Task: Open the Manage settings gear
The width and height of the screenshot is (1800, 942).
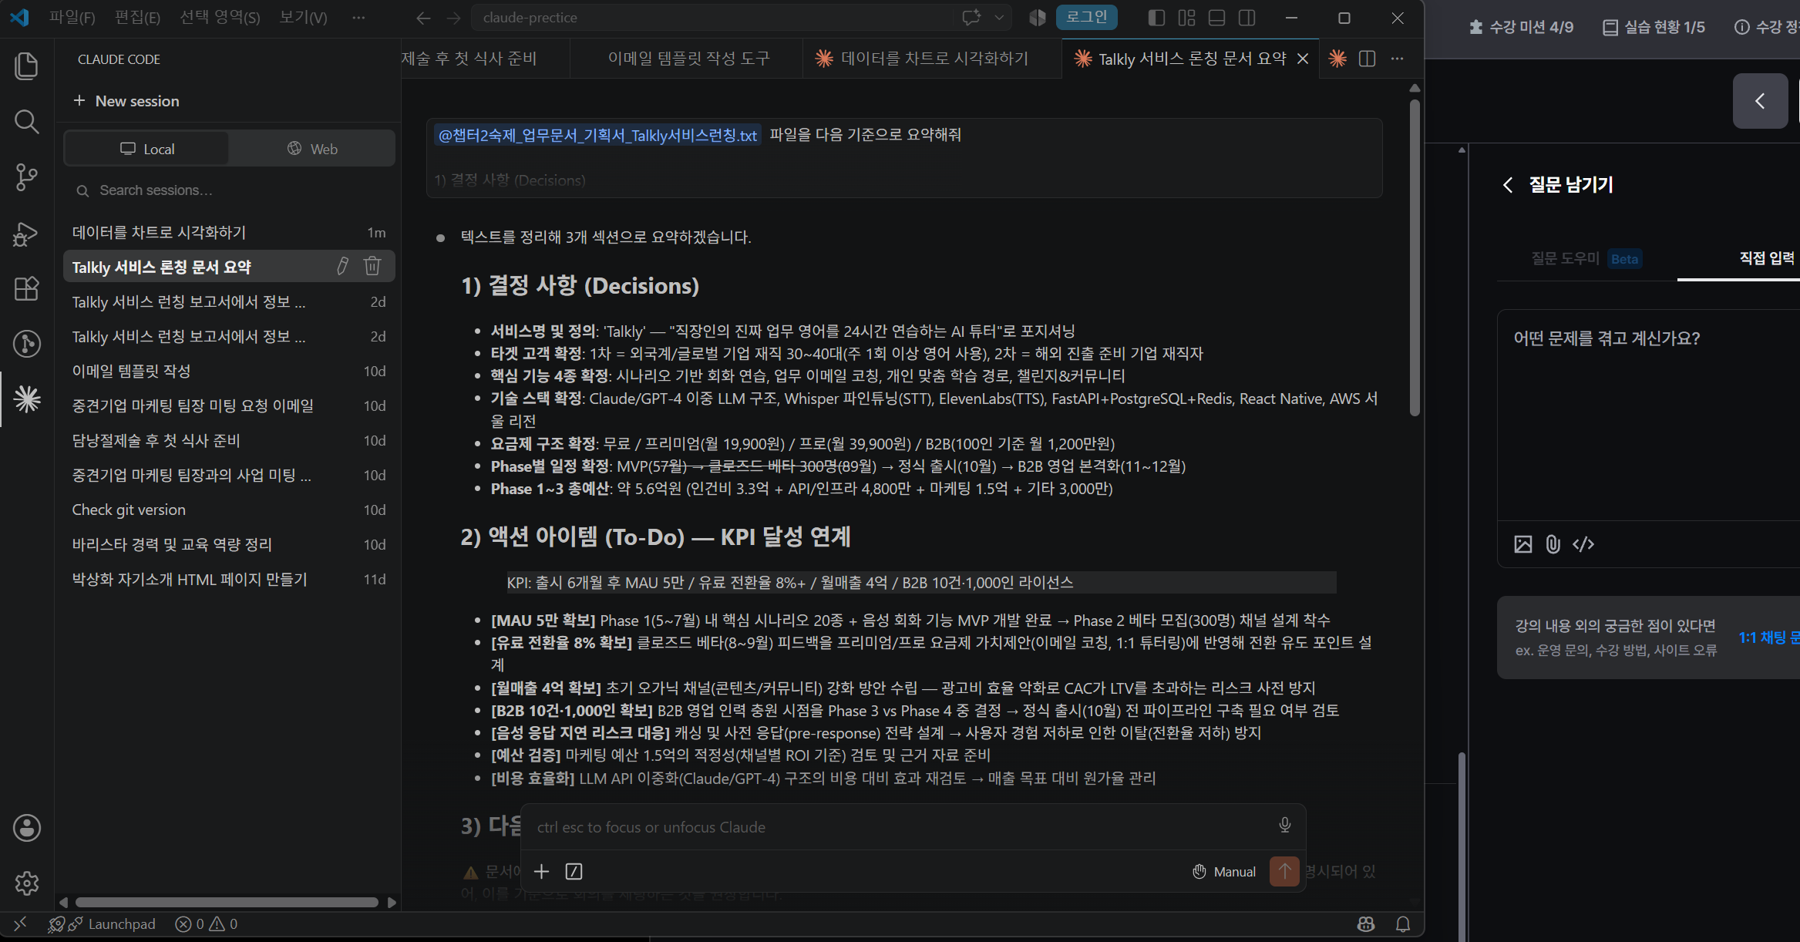Action: [27, 883]
